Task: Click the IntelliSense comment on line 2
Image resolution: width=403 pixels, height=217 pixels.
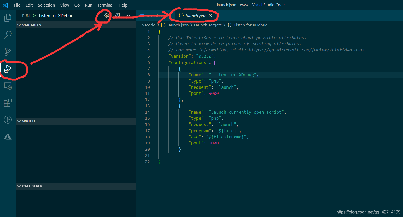Action: point(237,38)
